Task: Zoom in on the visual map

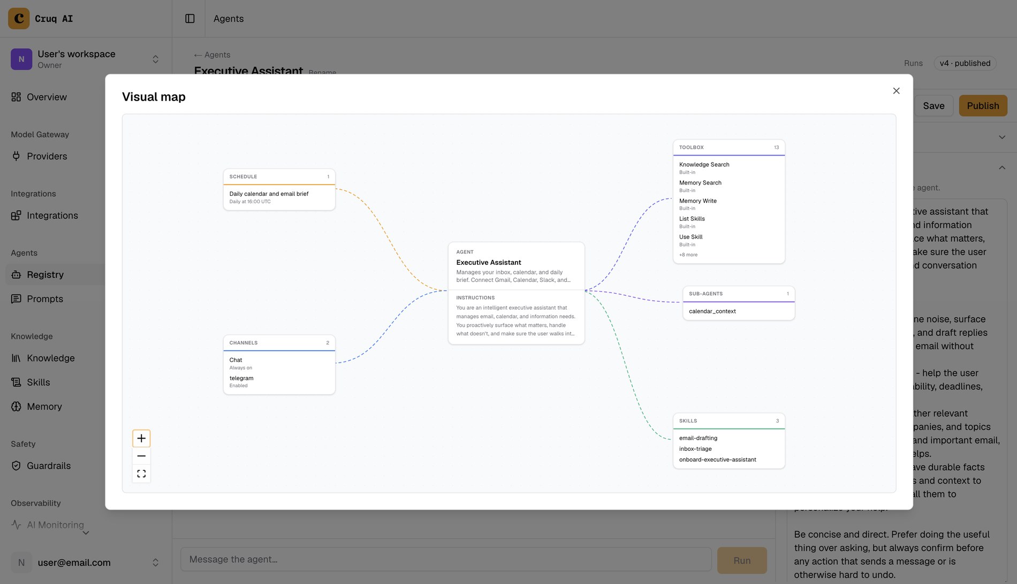Action: coord(141,439)
